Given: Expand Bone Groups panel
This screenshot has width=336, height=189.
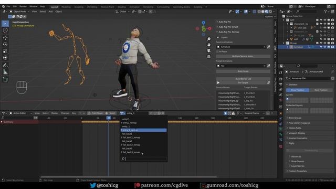Looking at the screenshot, I should click(x=287, y=118).
